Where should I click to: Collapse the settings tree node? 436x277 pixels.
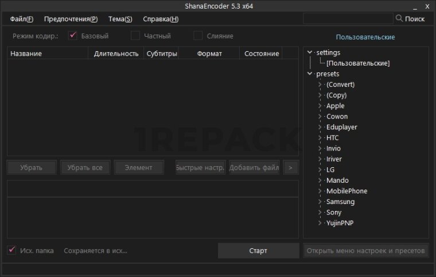(310, 52)
